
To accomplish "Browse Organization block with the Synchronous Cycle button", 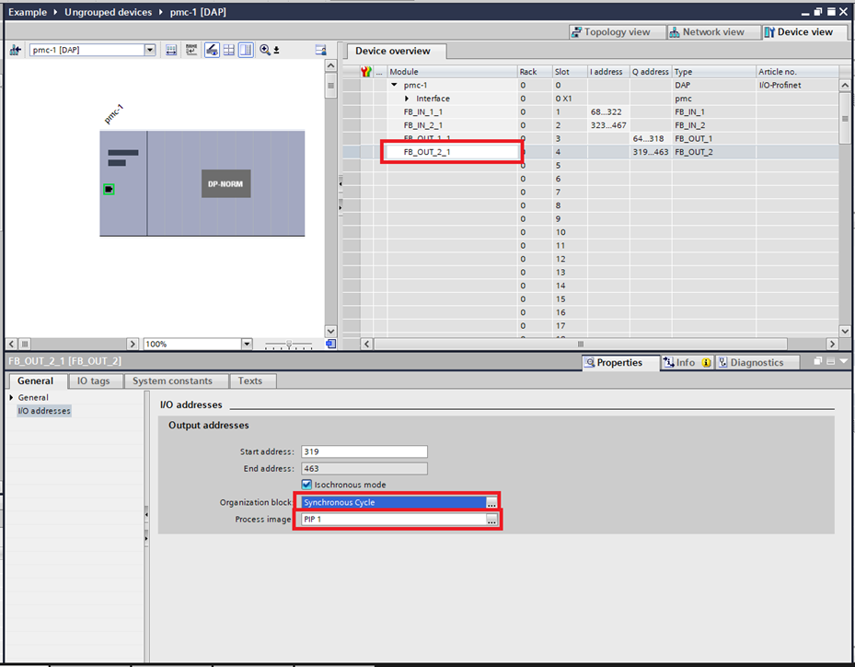I will pyautogui.click(x=491, y=502).
